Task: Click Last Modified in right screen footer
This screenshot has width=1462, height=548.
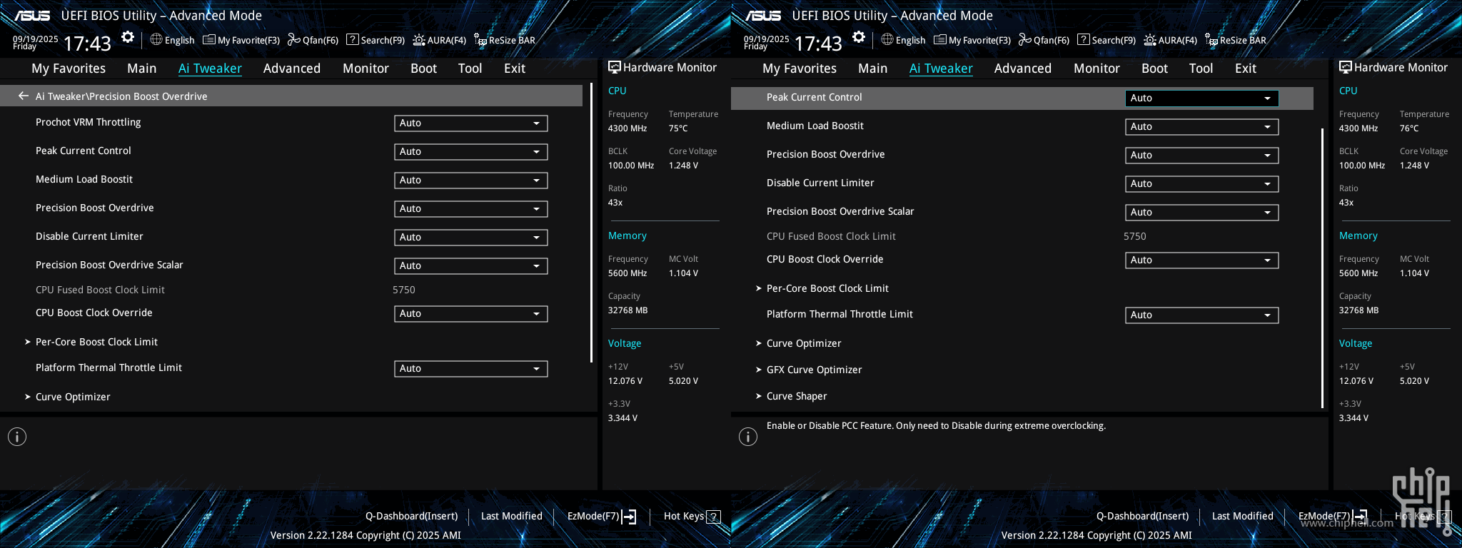Action: tap(1243, 516)
